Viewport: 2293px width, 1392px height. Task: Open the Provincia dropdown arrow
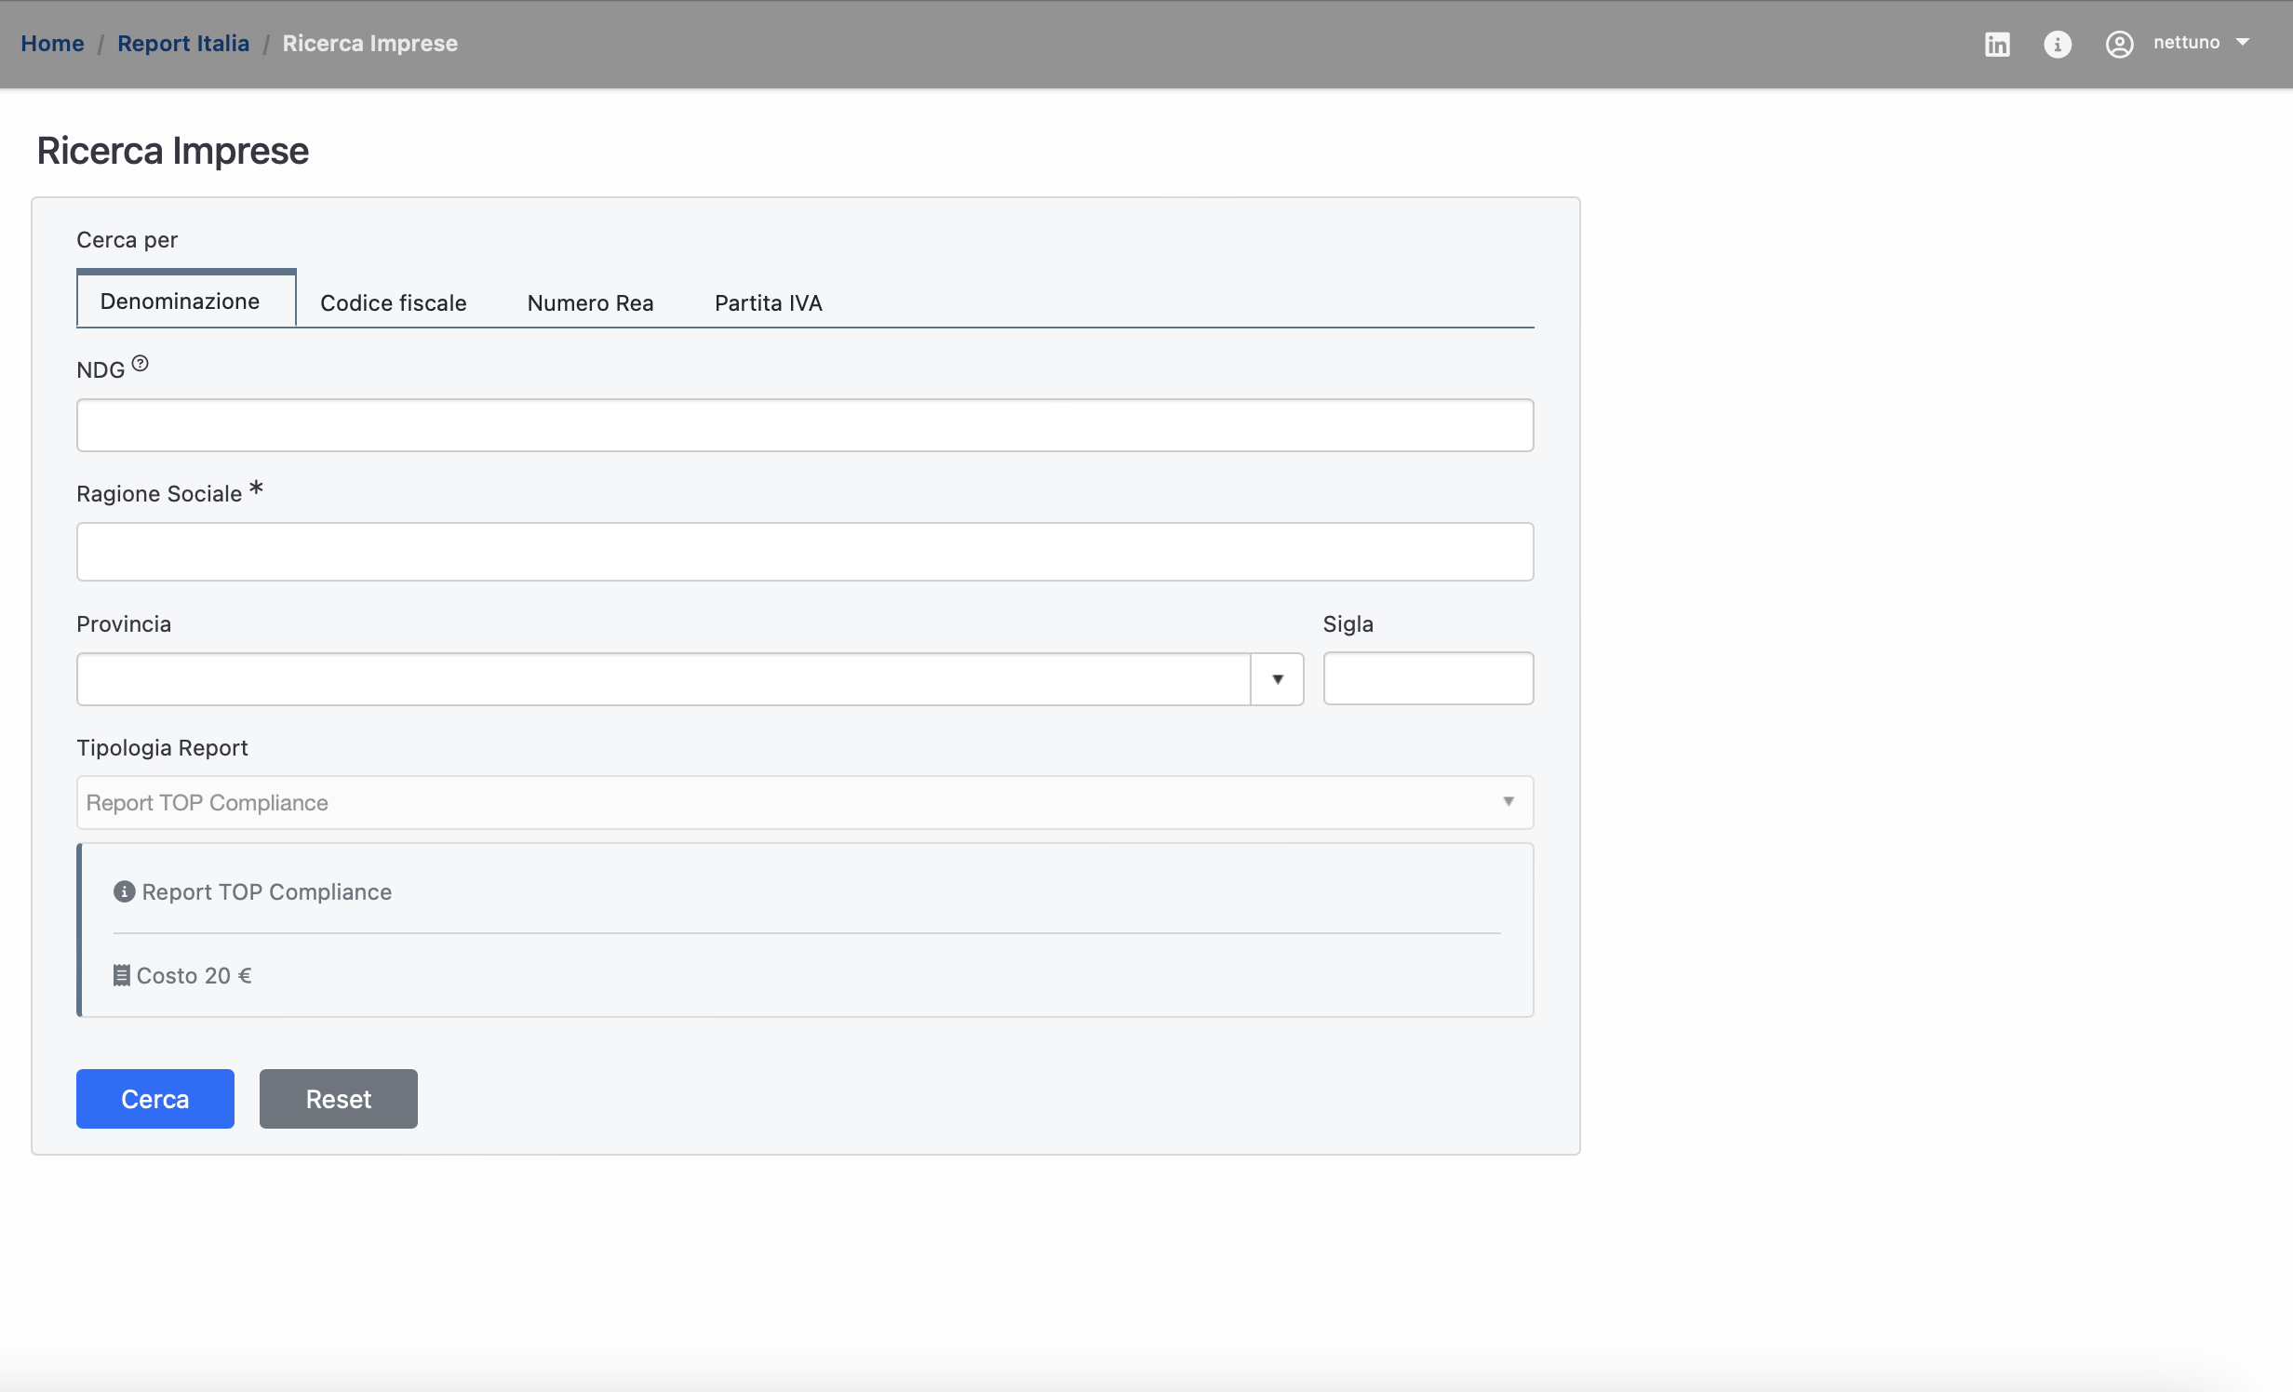click(1277, 679)
